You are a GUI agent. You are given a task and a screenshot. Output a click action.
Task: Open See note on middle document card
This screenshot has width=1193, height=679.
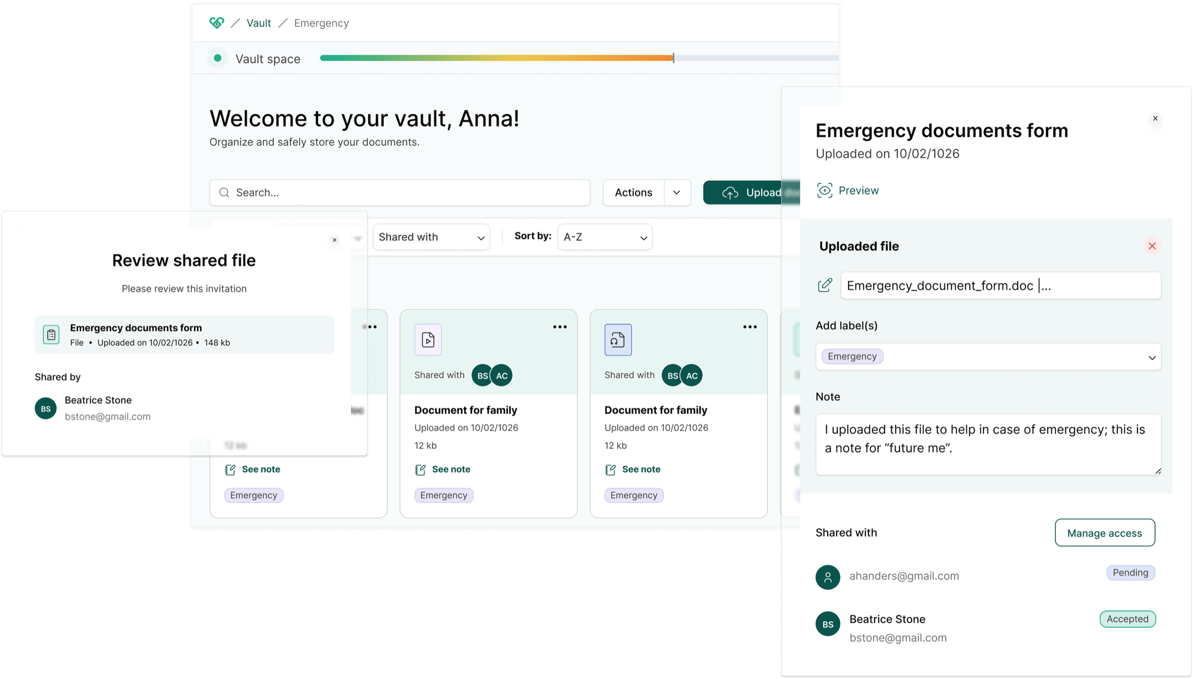tap(442, 469)
